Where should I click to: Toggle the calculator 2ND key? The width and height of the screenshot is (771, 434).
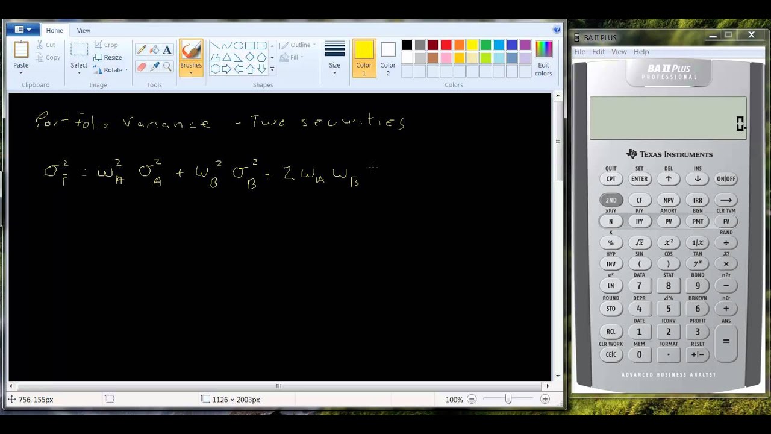[x=611, y=200]
